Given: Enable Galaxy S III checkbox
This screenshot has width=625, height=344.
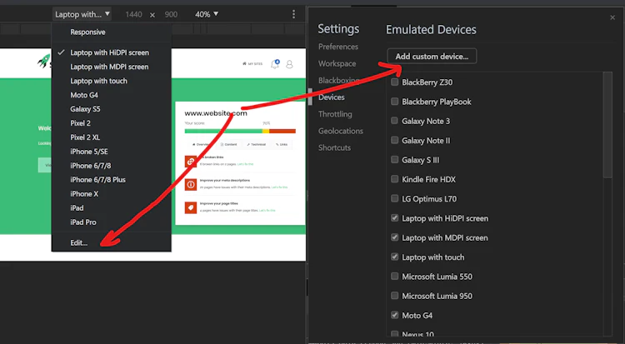Looking at the screenshot, I should [x=395, y=159].
